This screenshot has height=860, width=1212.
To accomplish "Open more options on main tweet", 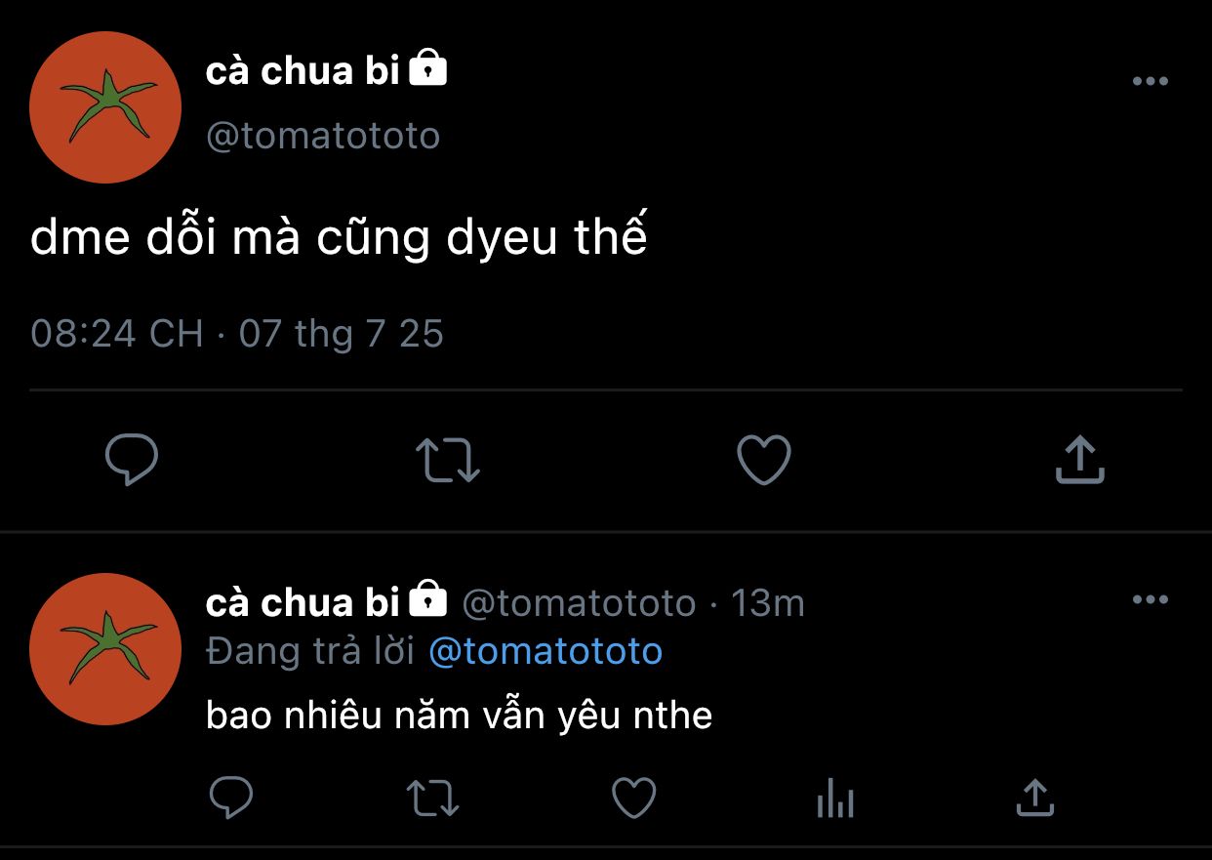I will tap(1150, 82).
